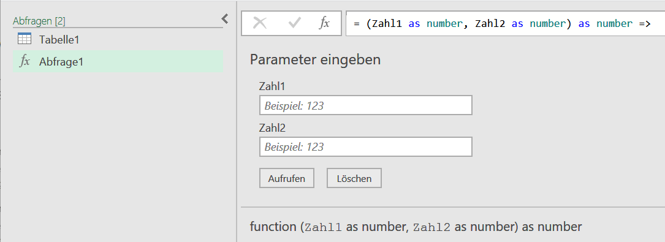Click the arrow => at formula end

click(644, 24)
